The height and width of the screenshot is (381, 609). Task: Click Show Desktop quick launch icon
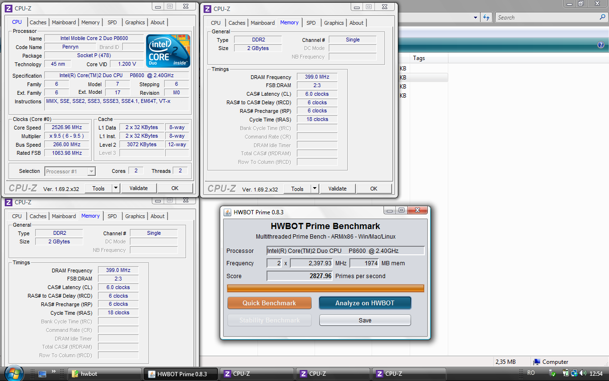point(42,374)
